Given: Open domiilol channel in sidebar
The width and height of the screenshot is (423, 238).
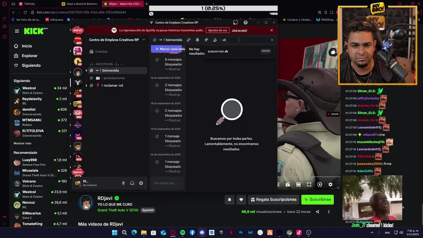Looking at the screenshot, I should (40, 111).
